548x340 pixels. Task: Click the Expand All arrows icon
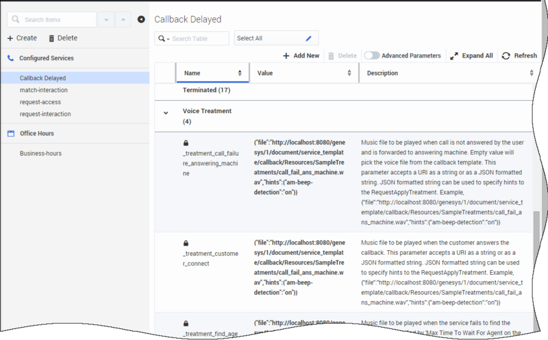click(x=454, y=56)
